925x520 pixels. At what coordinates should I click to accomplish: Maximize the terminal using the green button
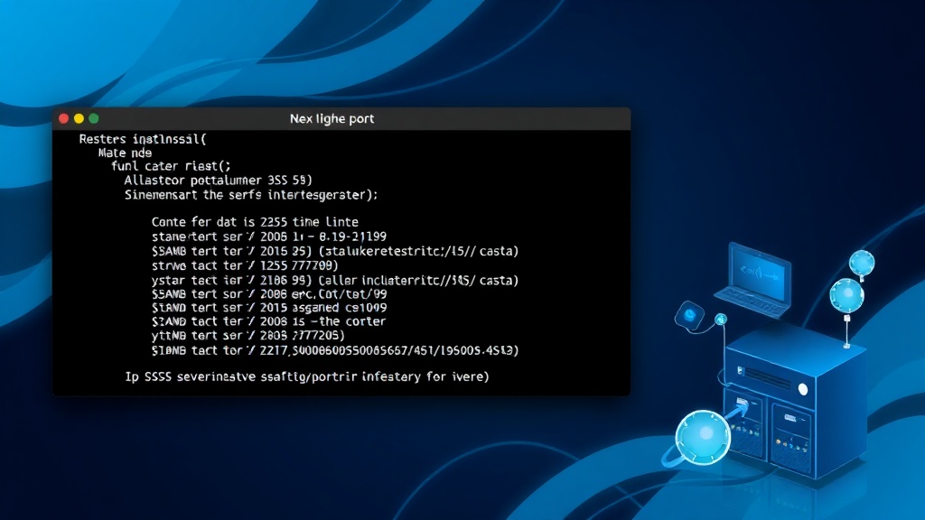(x=94, y=118)
